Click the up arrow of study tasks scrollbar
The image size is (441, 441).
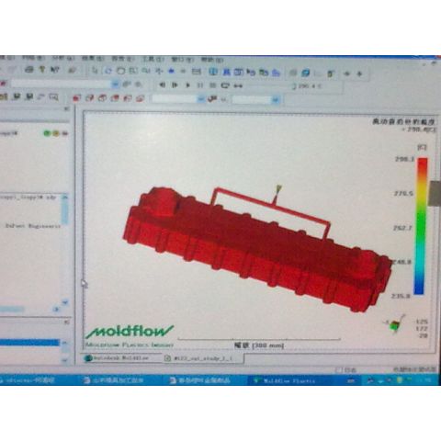65,198
